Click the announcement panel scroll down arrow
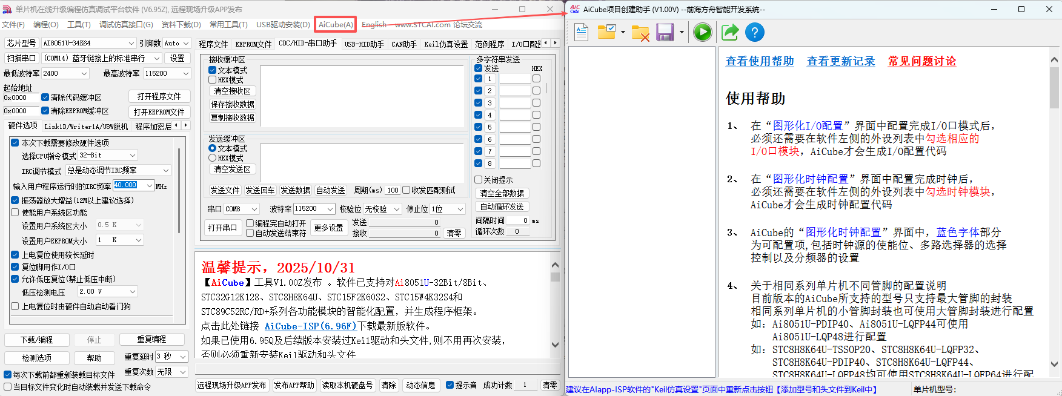This screenshot has height=396, width=1062. [555, 345]
